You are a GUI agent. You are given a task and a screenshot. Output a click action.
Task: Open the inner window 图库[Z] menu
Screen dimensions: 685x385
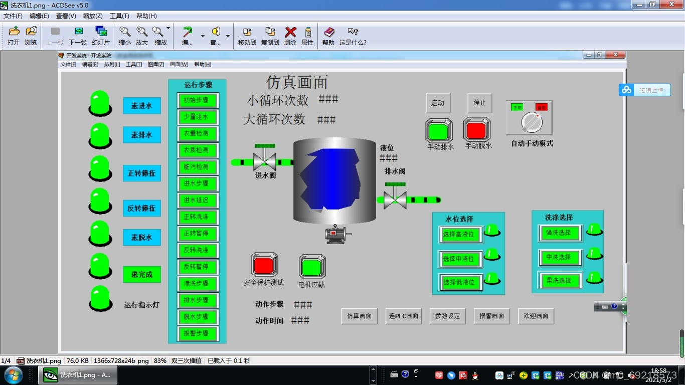156,65
